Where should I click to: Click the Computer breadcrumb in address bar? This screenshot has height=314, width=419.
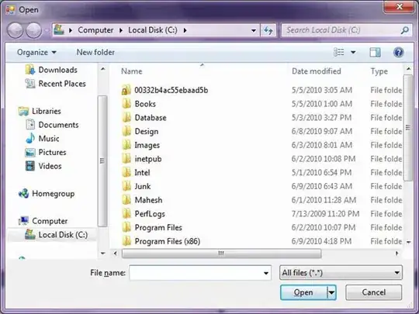(95, 30)
